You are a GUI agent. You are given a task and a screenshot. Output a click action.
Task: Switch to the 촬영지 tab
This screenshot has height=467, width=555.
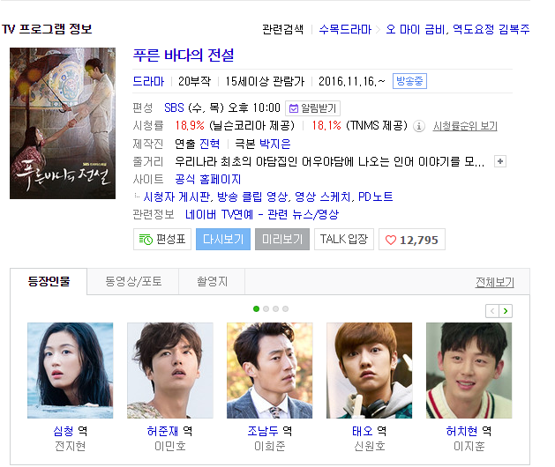click(x=212, y=281)
